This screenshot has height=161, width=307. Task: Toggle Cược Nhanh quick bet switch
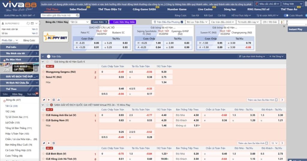coord(286,16)
